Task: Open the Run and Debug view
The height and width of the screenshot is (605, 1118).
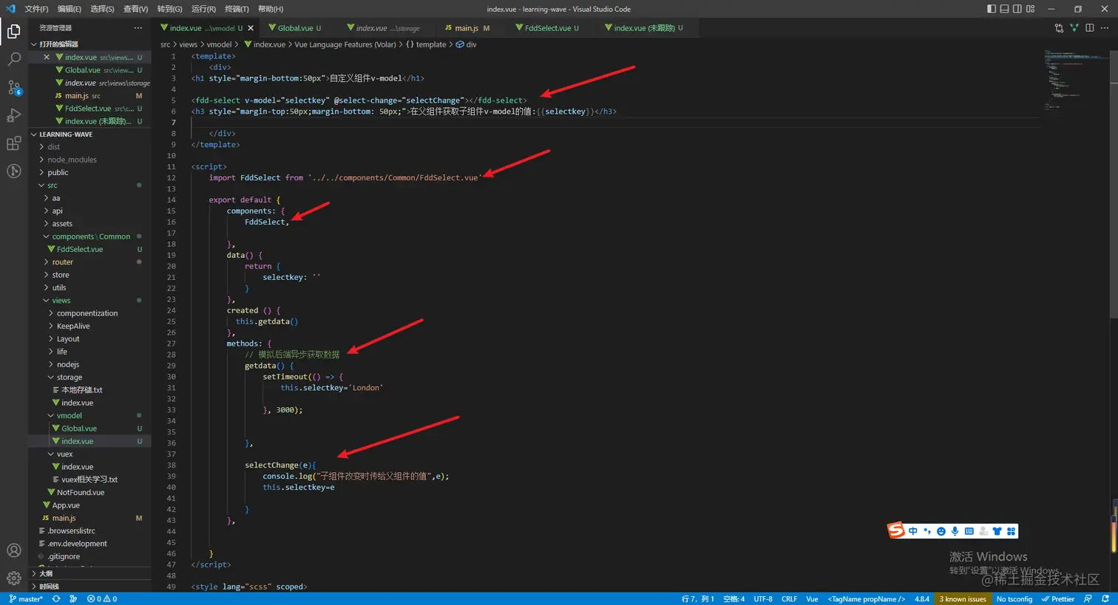Action: (x=13, y=115)
